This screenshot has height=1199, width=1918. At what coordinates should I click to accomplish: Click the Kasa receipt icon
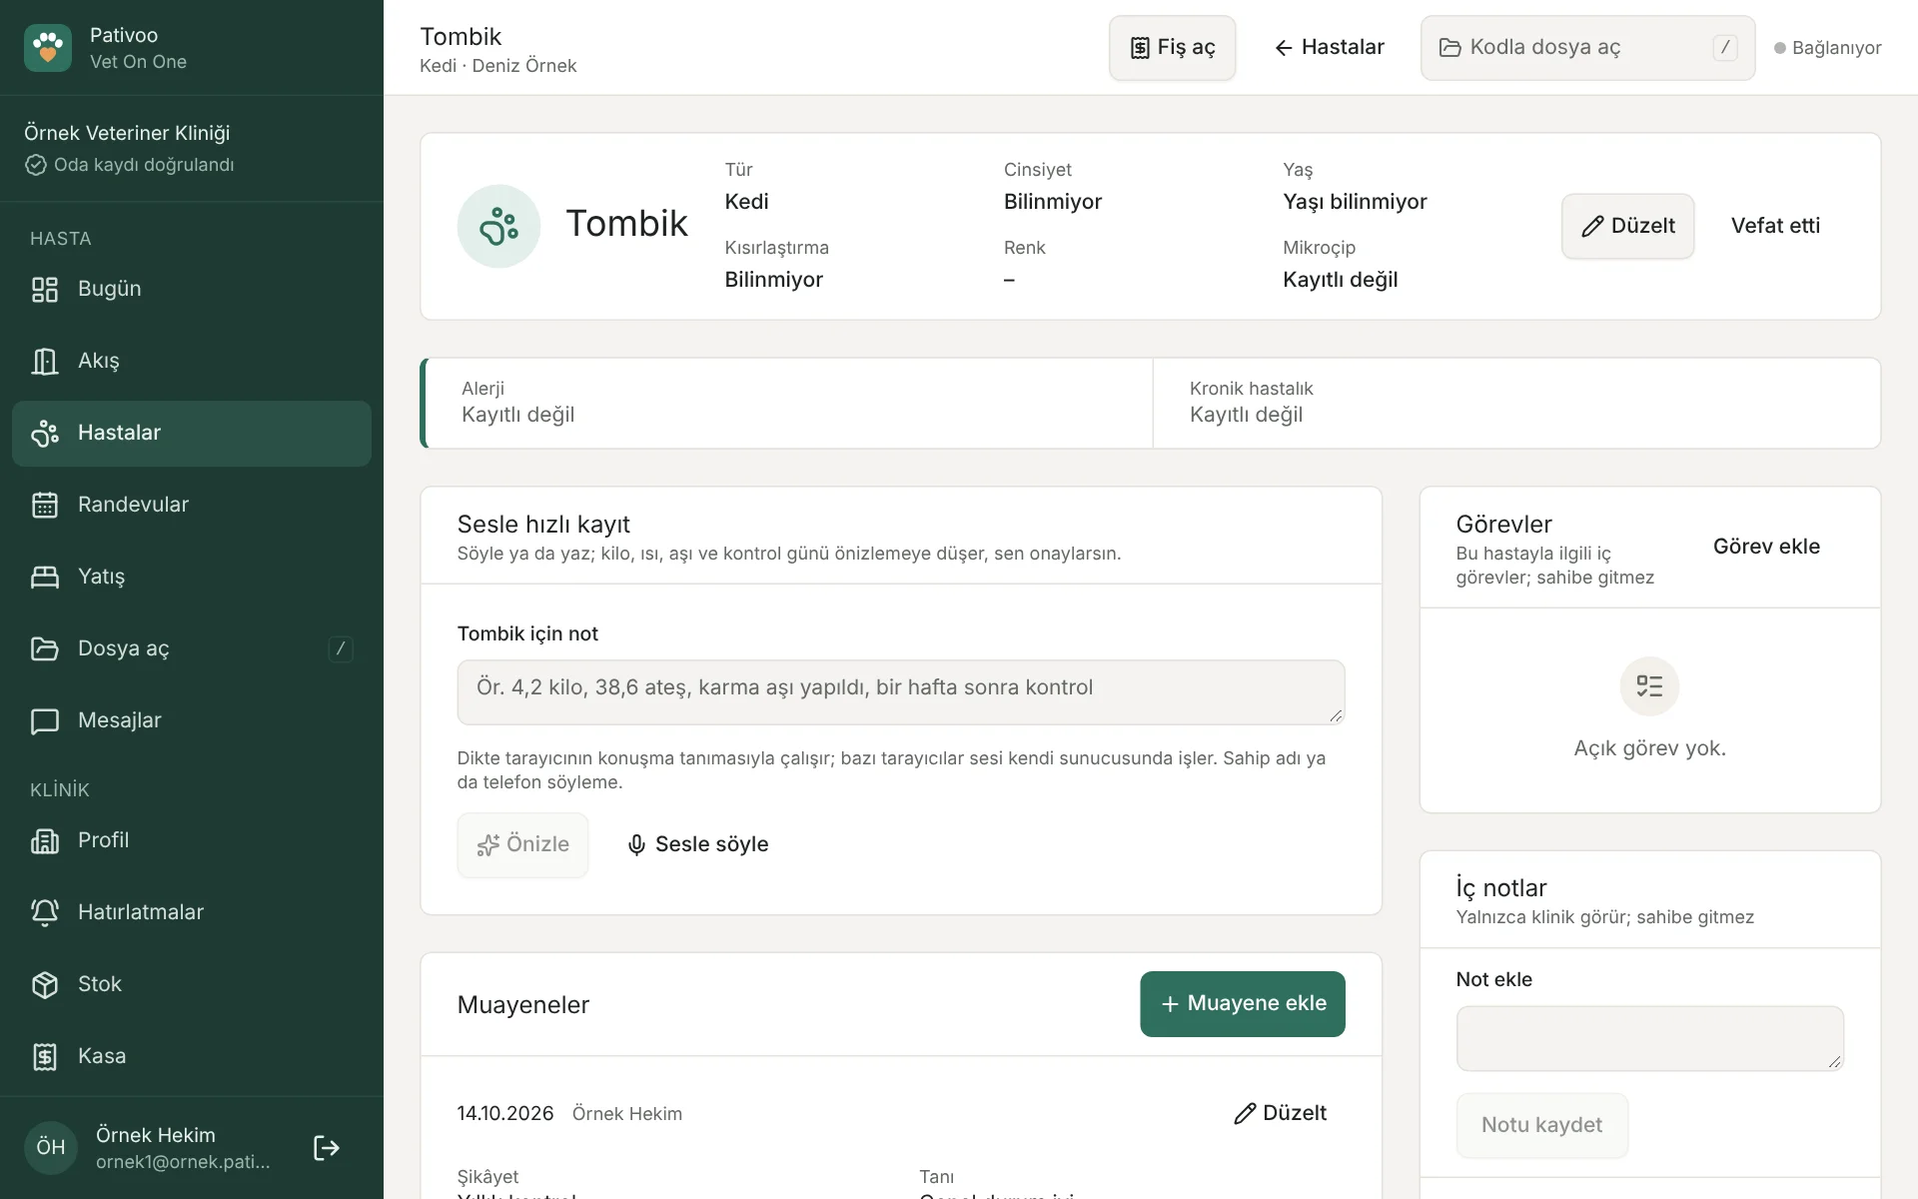click(x=45, y=1056)
